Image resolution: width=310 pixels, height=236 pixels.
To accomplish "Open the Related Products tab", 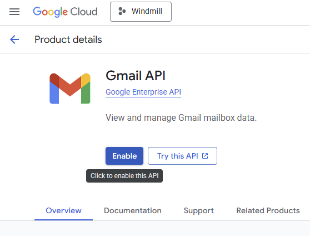I will (268, 210).
